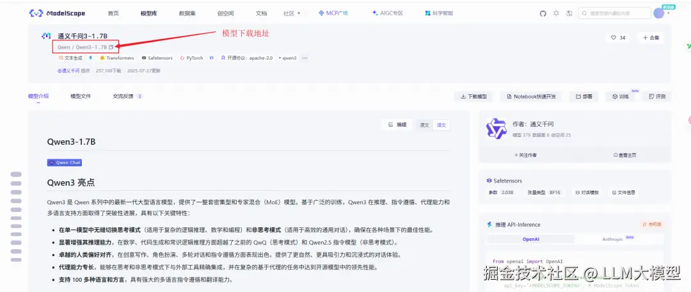Switch to 模型文件 tab
Image resolution: width=691 pixels, height=292 pixels.
(81, 96)
